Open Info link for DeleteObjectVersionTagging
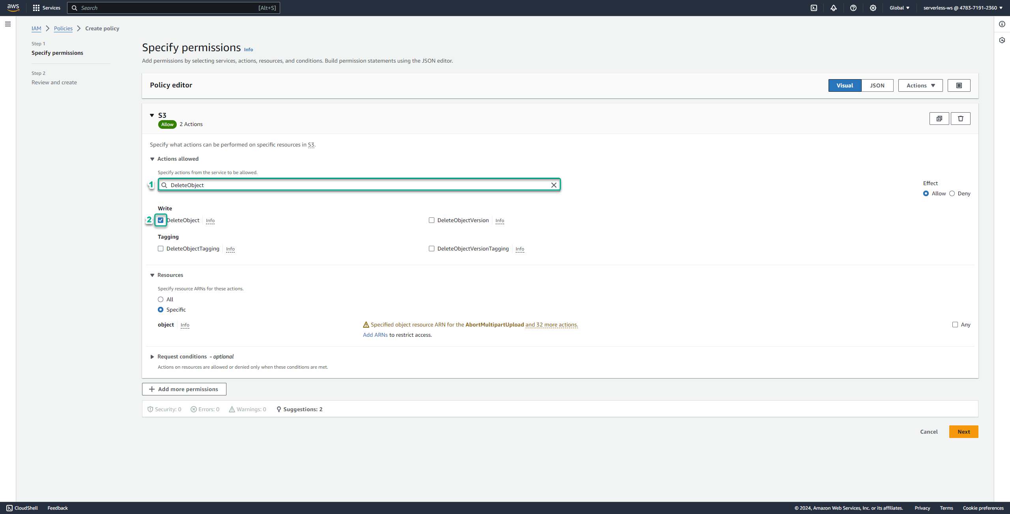The height and width of the screenshot is (514, 1010). coord(520,249)
